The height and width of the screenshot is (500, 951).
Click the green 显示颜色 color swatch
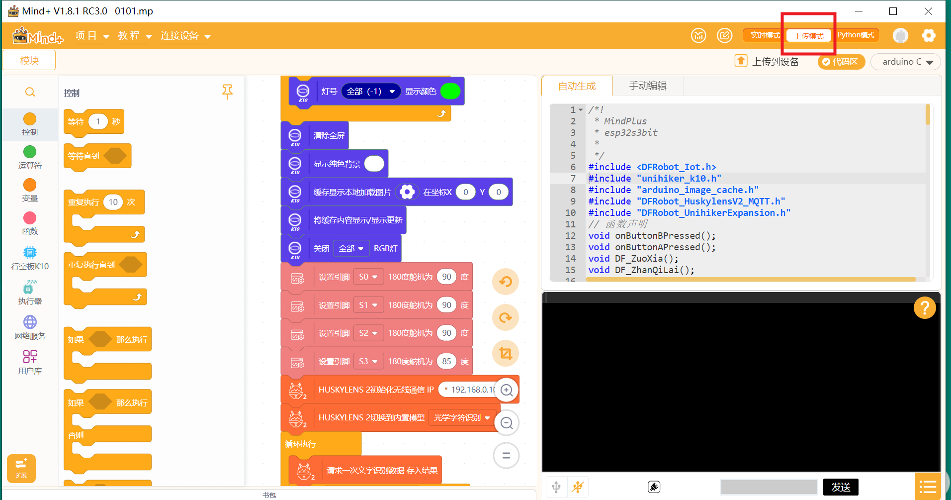click(450, 92)
